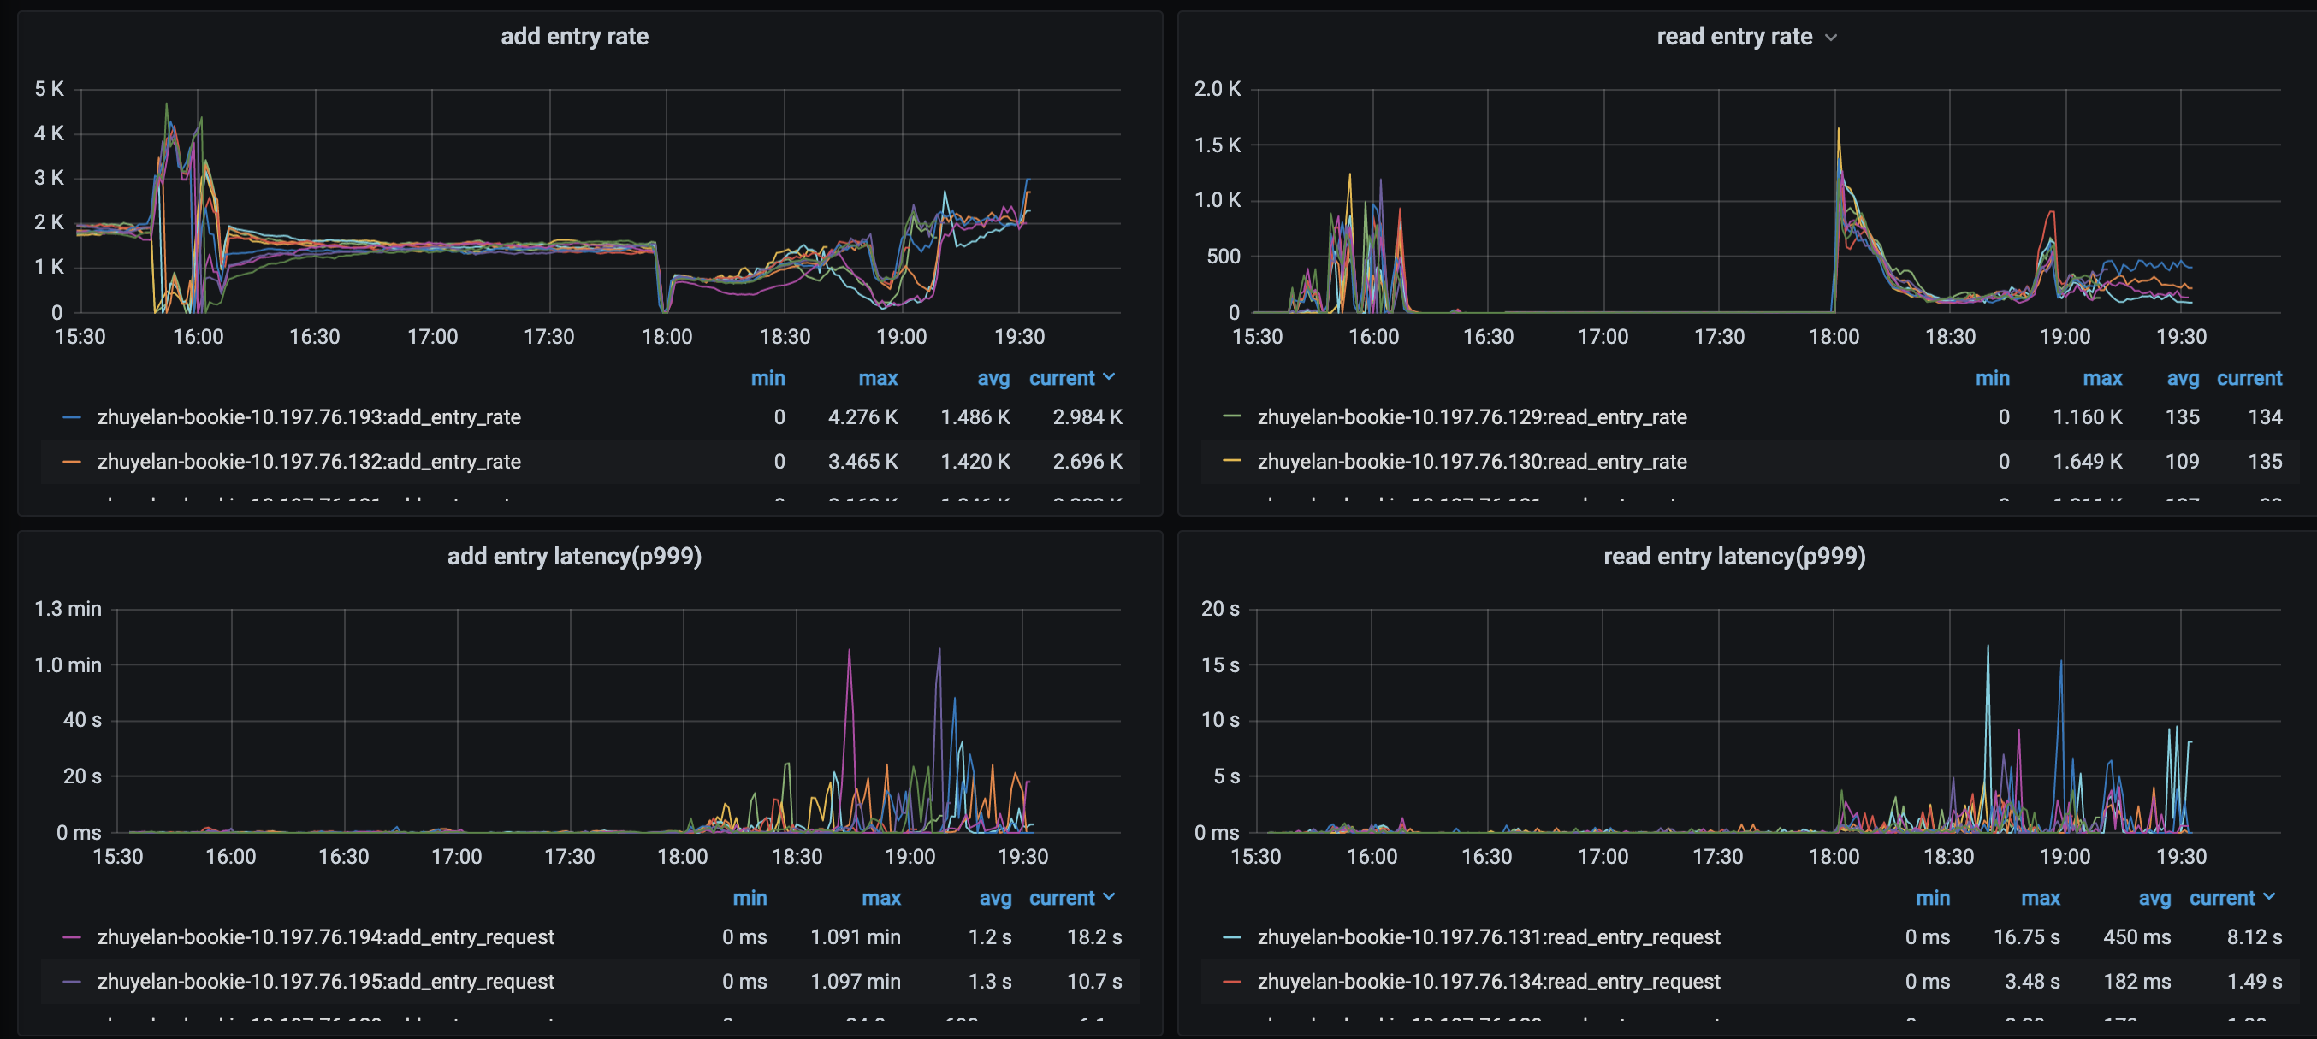This screenshot has width=2317, height=1039.
Task: Sort read entry rate legend by avg
Action: tap(2182, 378)
